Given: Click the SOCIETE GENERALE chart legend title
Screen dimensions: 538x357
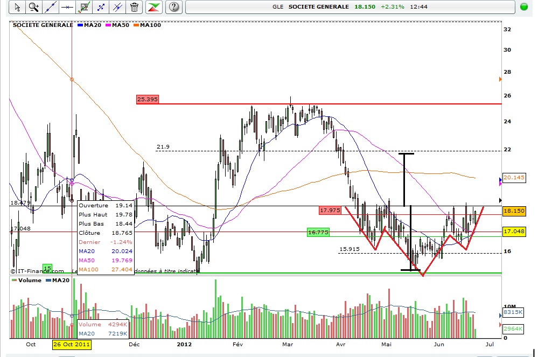Looking at the screenshot, I should pos(43,25).
